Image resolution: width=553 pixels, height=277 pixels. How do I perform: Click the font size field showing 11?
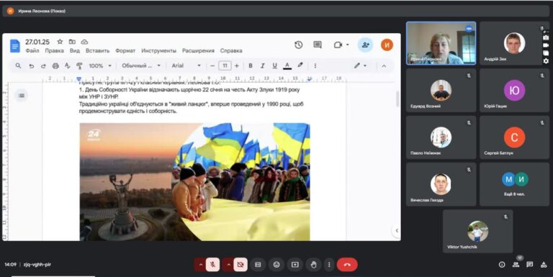point(225,65)
